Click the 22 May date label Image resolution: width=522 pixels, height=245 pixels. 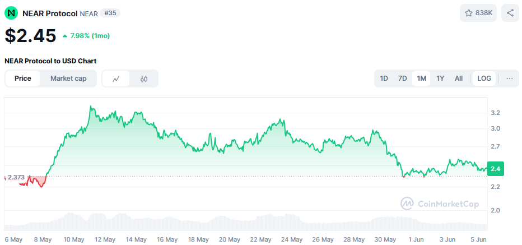point(260,239)
